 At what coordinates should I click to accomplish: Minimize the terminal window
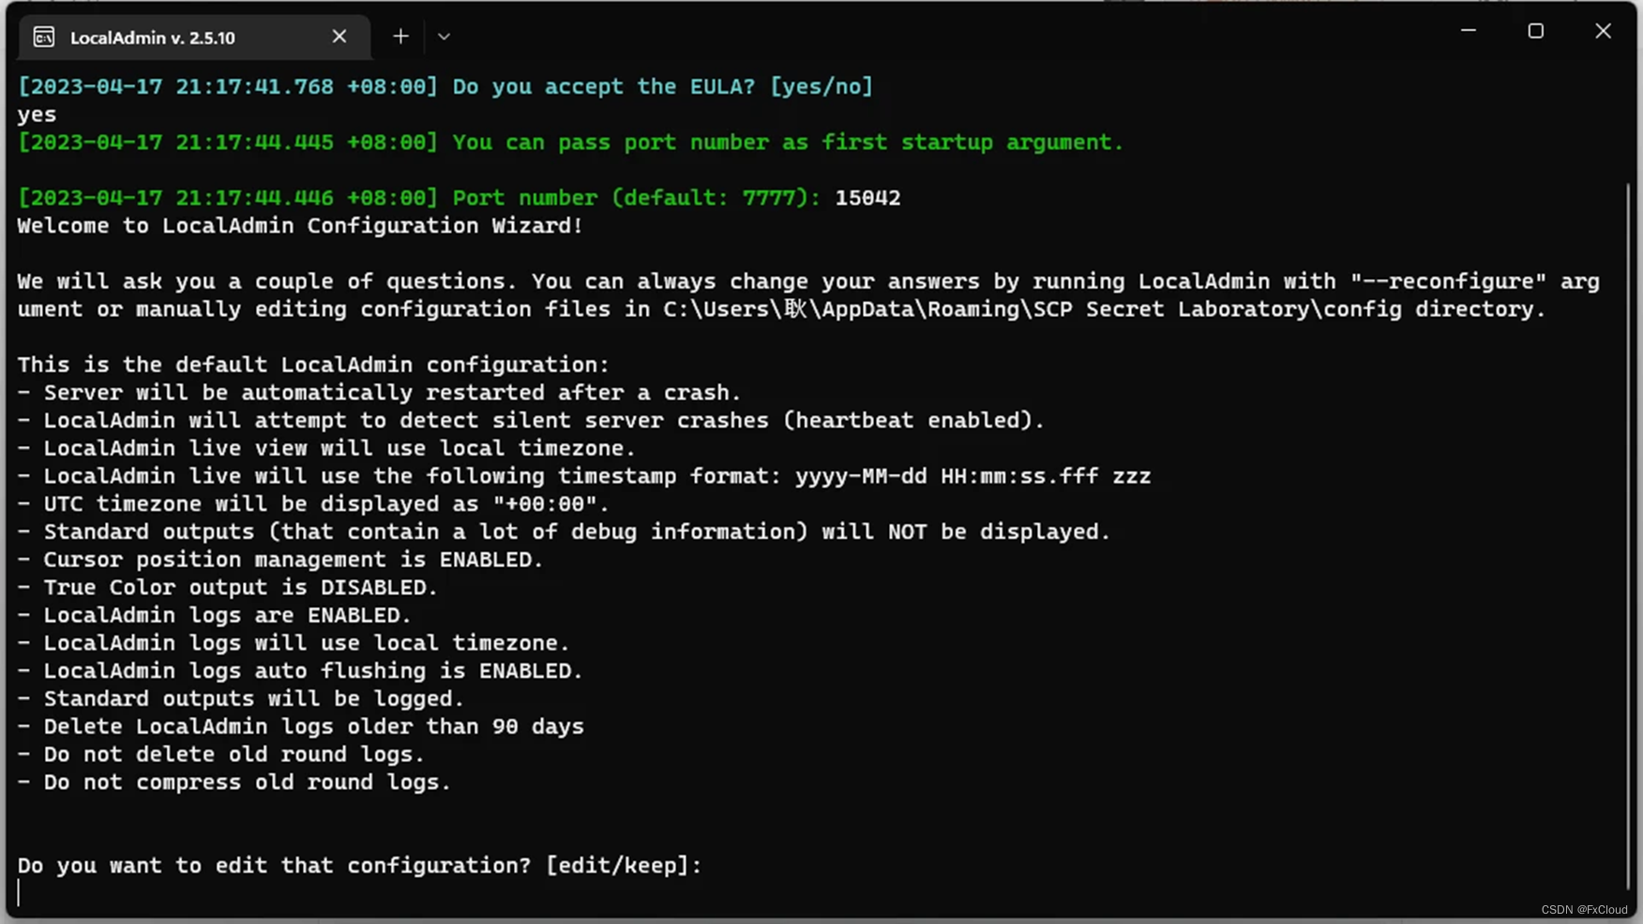tap(1469, 31)
